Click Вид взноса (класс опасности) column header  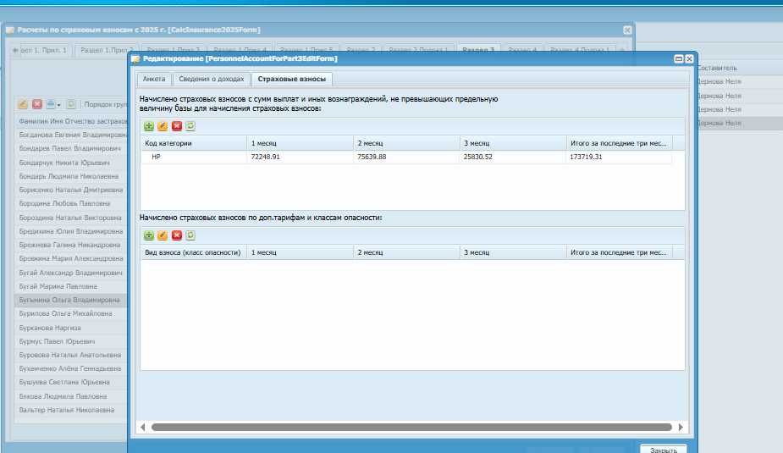pyautogui.click(x=194, y=252)
